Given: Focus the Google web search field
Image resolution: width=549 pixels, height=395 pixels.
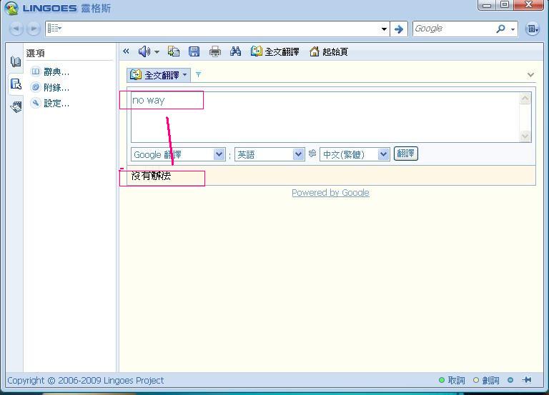Looking at the screenshot, I should pyautogui.click(x=453, y=29).
